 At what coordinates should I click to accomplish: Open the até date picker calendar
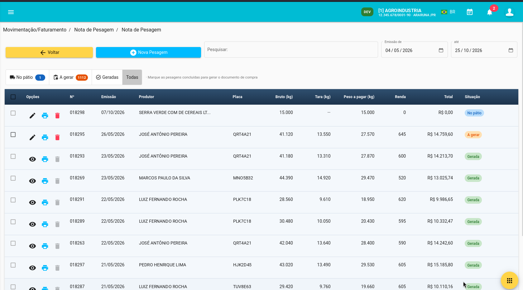(x=511, y=50)
